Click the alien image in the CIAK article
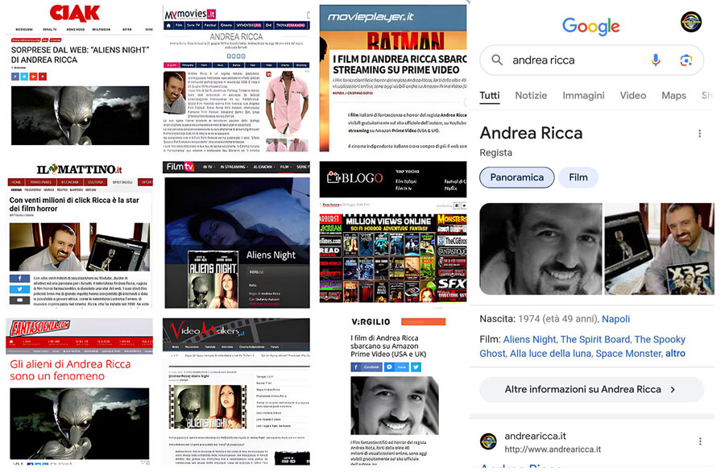 point(80,115)
